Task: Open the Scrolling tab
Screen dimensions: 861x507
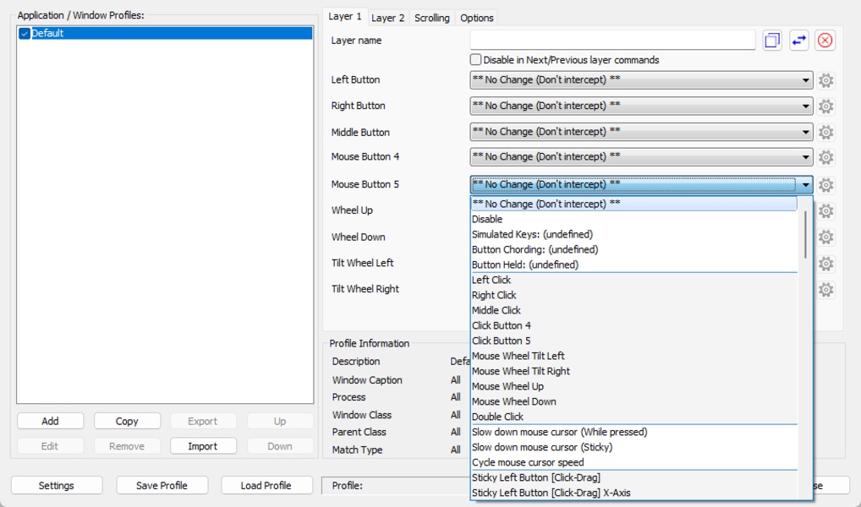Action: pyautogui.click(x=431, y=18)
